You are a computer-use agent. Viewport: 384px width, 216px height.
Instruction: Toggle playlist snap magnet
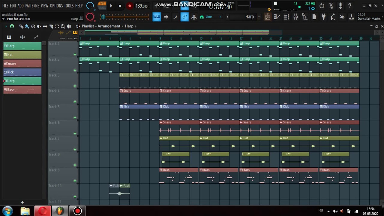tap(12, 26)
